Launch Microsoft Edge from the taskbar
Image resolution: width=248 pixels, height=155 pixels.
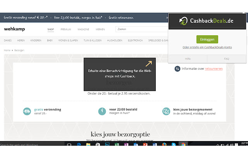click(79, 144)
